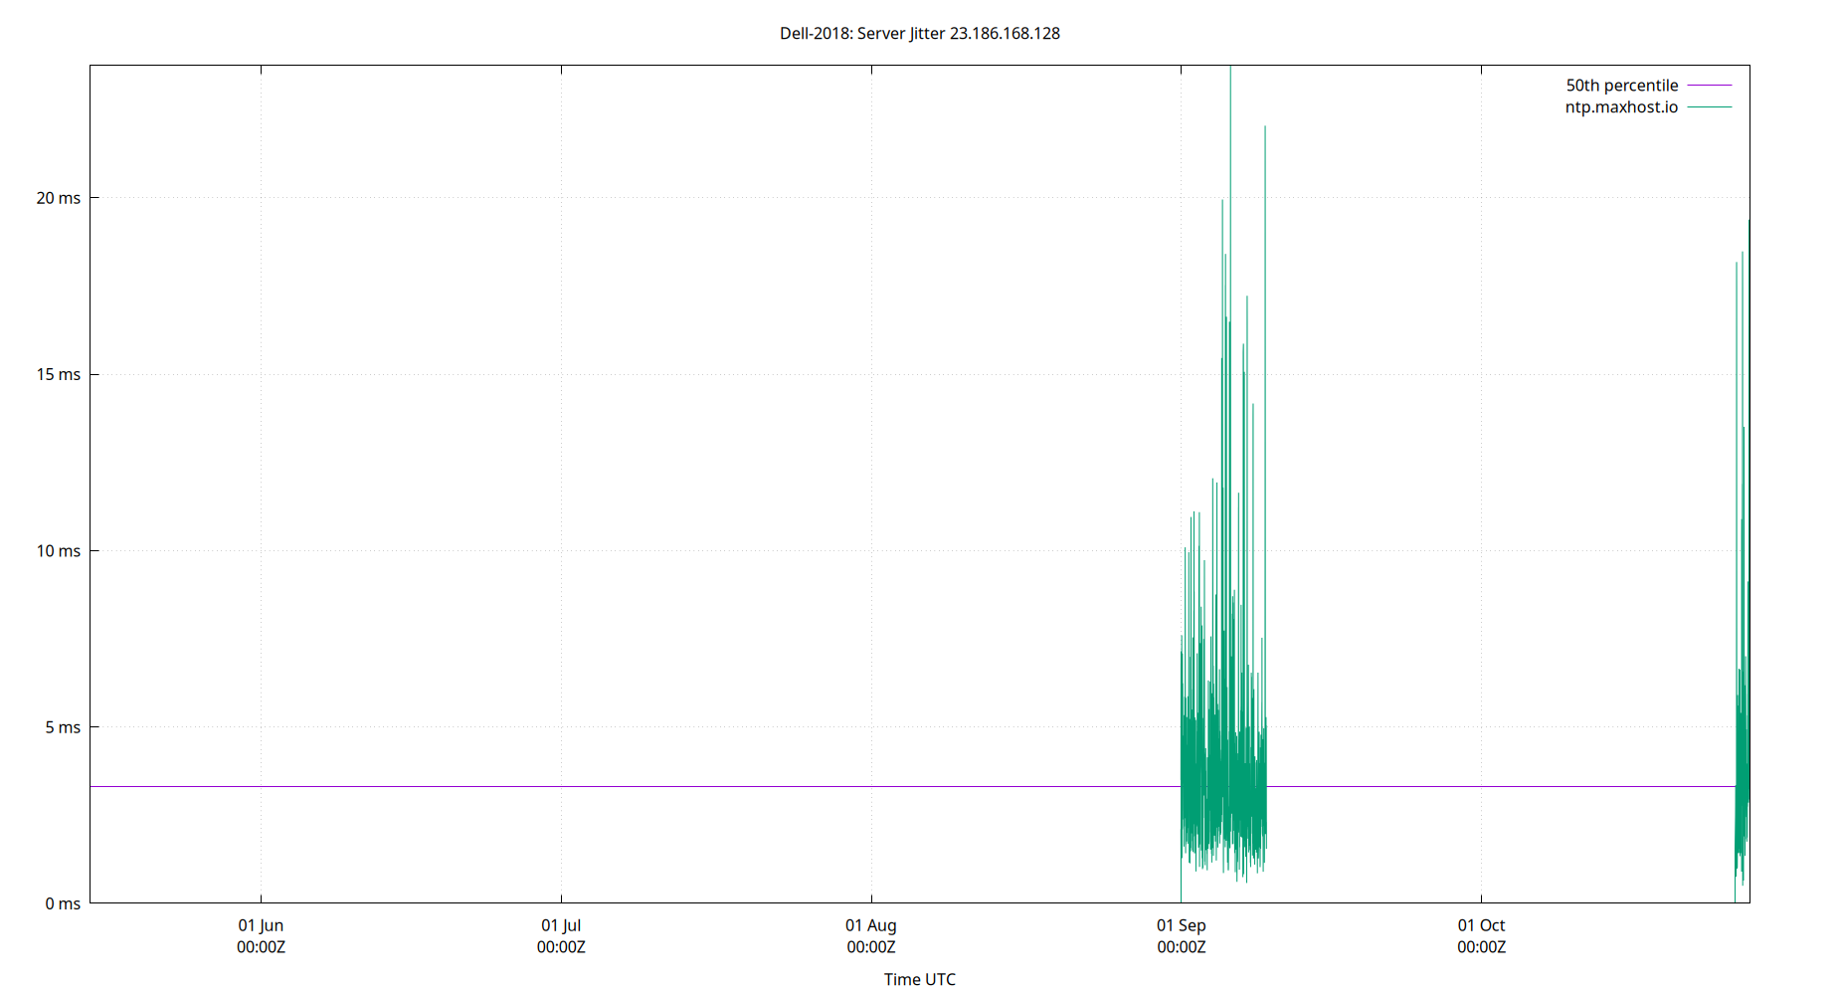Screen dimensions: 1840x995
Task: Click the 01 Jun tick label
Action: point(261,925)
